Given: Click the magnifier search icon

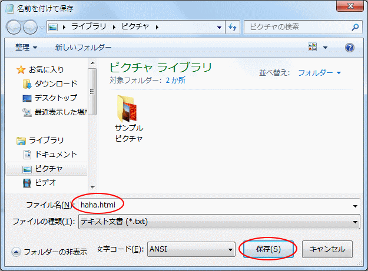Looking at the screenshot, I should [355, 28].
